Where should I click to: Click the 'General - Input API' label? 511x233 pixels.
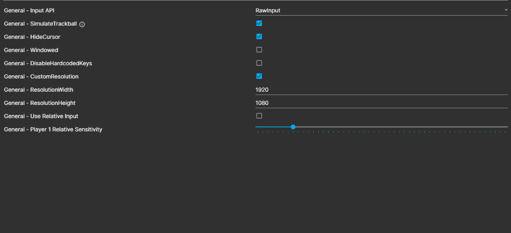pyautogui.click(x=32, y=10)
